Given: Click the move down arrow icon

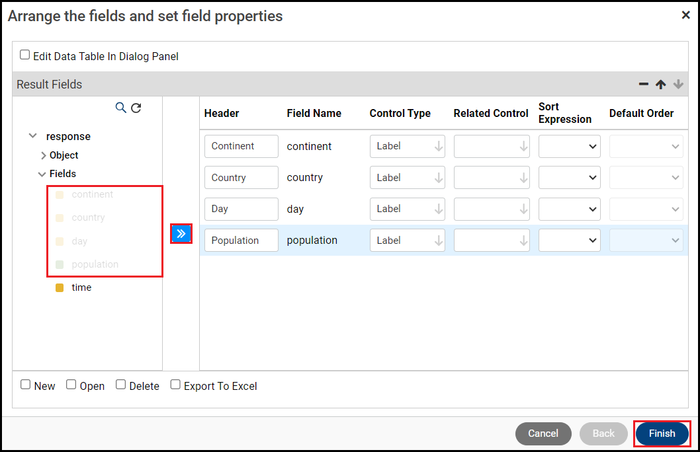Looking at the screenshot, I should click(x=678, y=84).
